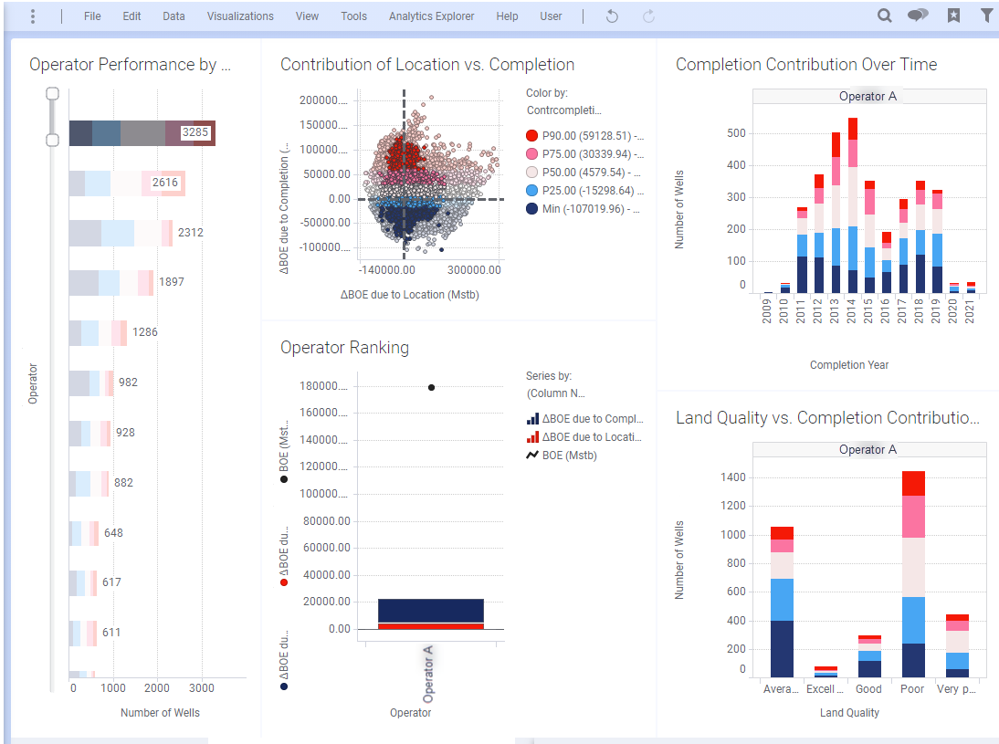This screenshot has width=999, height=744.
Task: Open the three-dot main menu
Action: coord(33,16)
